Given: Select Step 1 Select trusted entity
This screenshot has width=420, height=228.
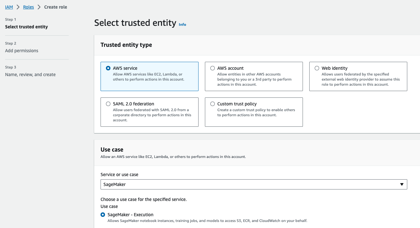Looking at the screenshot, I should (x=26, y=27).
